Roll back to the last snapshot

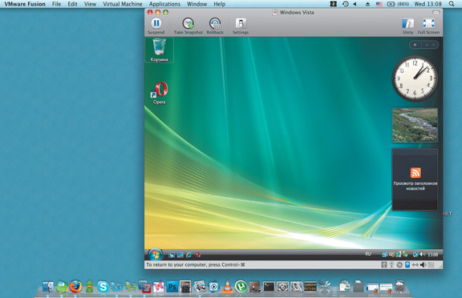[215, 23]
